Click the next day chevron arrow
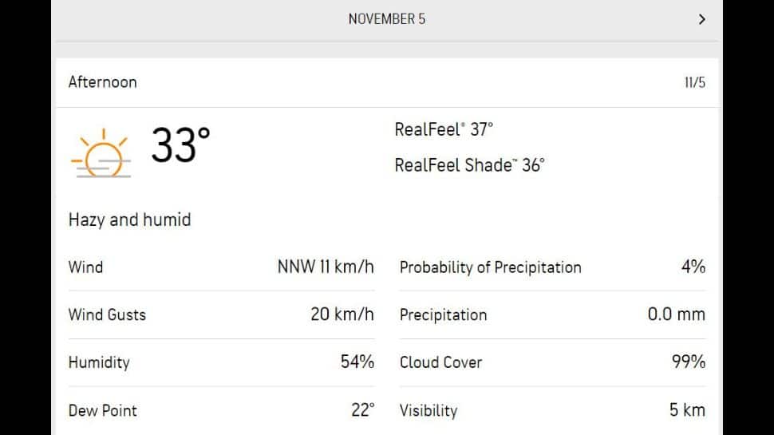Viewport: 774px width, 435px height. [702, 19]
